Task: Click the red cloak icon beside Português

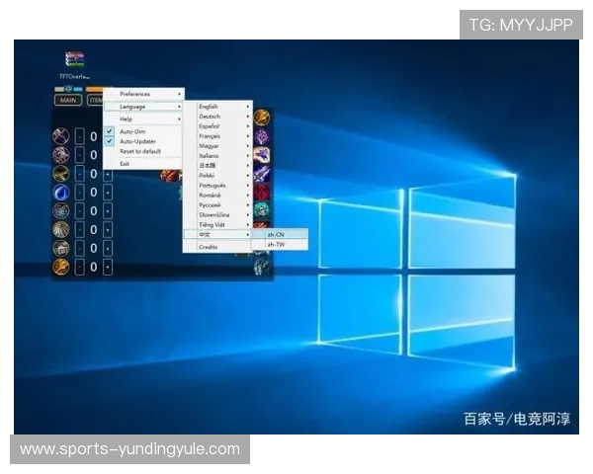Action: (262, 192)
